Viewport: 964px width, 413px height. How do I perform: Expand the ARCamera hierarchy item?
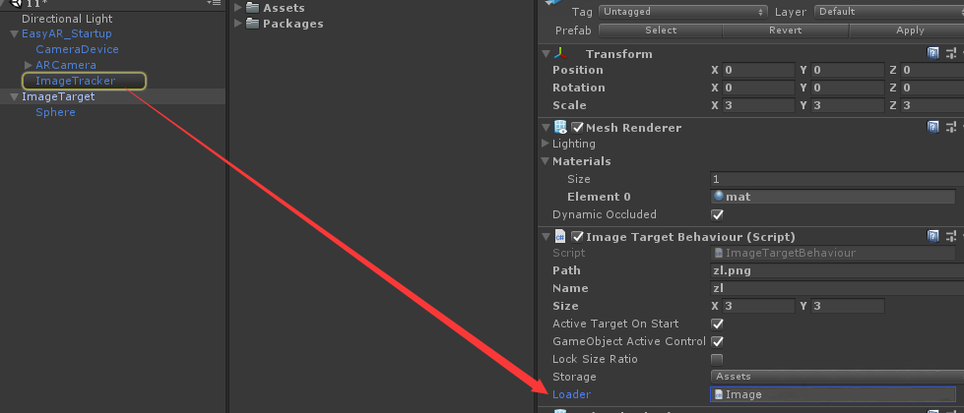point(28,65)
